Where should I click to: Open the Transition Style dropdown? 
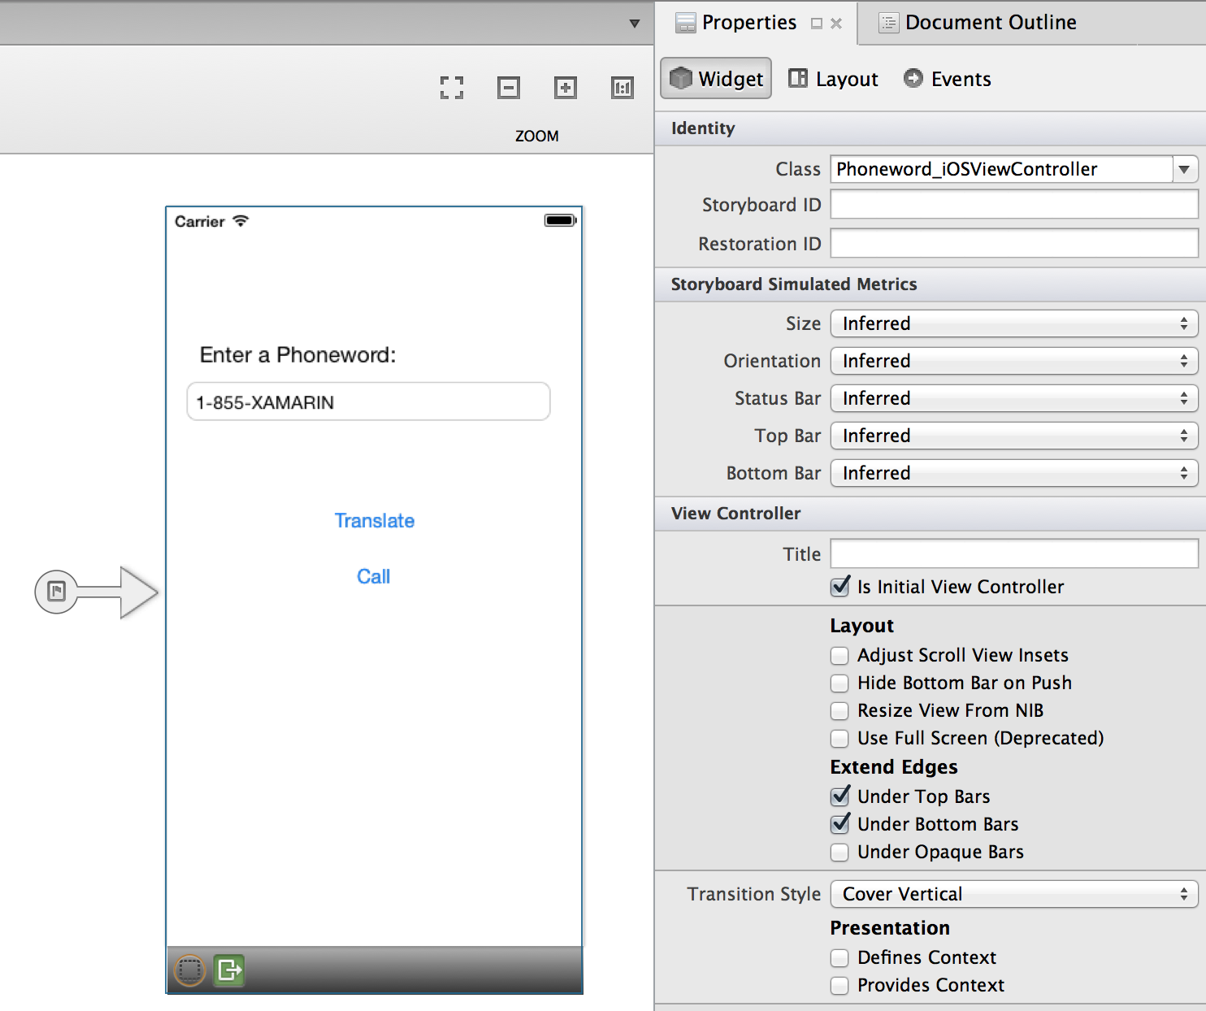(x=1013, y=894)
